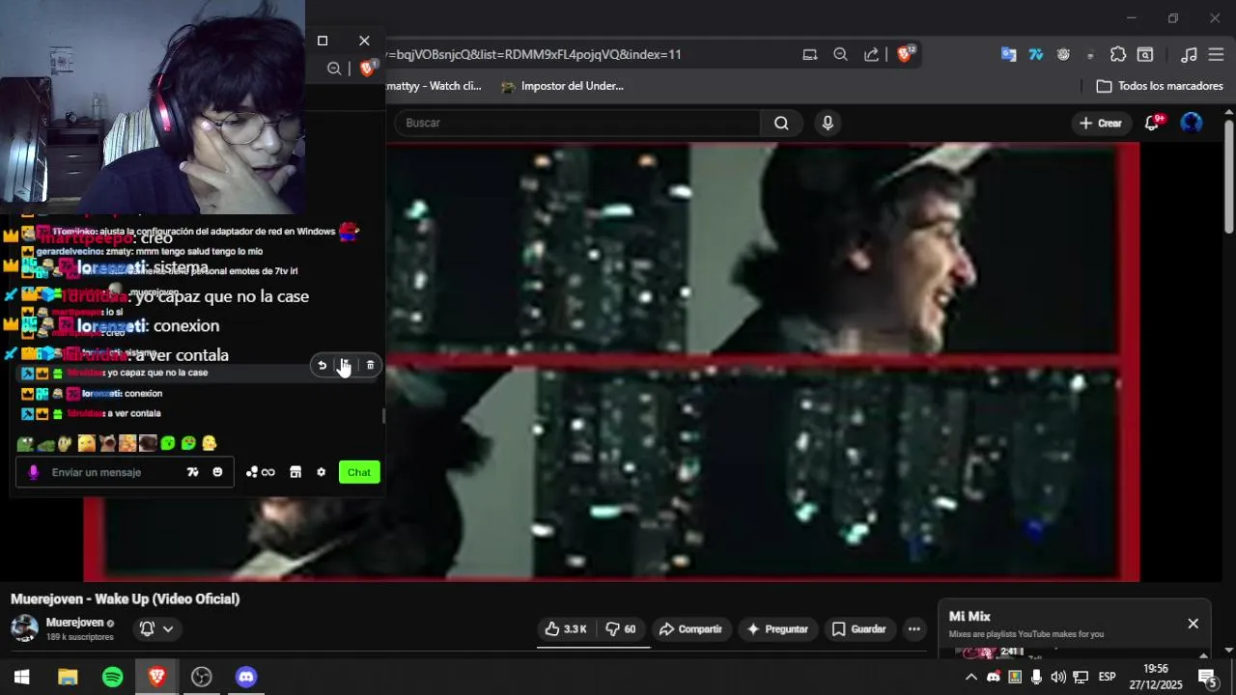Open the round face extension icon
1236x695 pixels.
point(1063,54)
